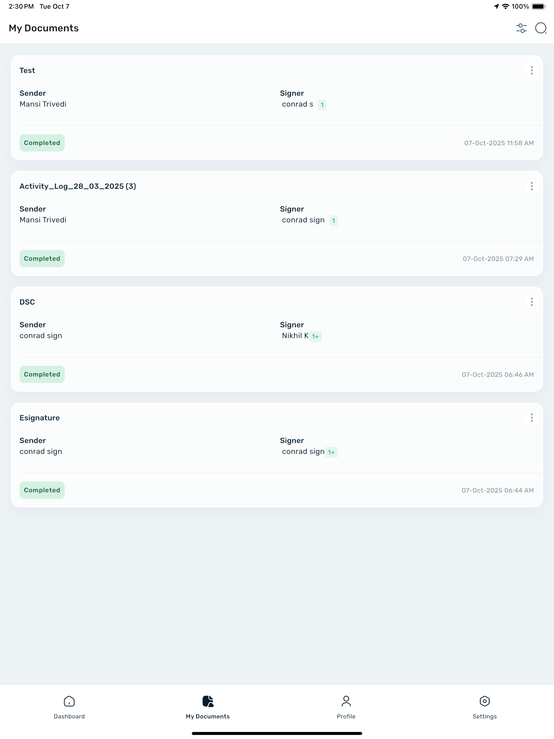
Task: Tap the 1+ signer badge on Esignature
Action: (331, 452)
